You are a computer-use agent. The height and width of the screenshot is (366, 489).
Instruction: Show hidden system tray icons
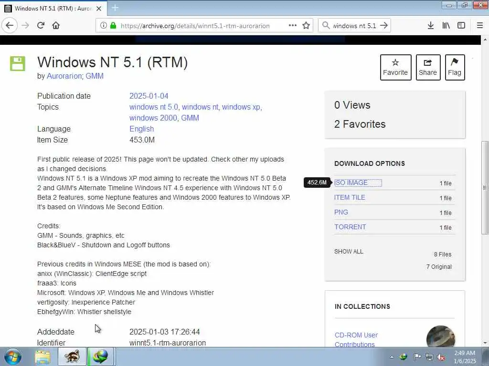pyautogui.click(x=392, y=357)
